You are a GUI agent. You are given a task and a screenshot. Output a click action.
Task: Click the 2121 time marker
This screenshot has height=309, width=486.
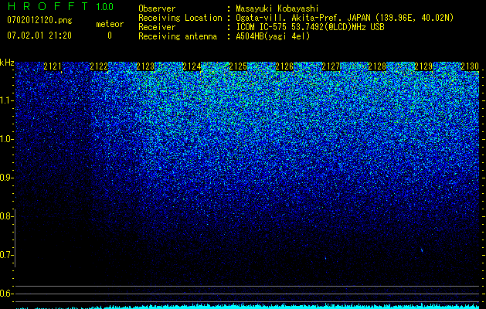[x=53, y=66]
